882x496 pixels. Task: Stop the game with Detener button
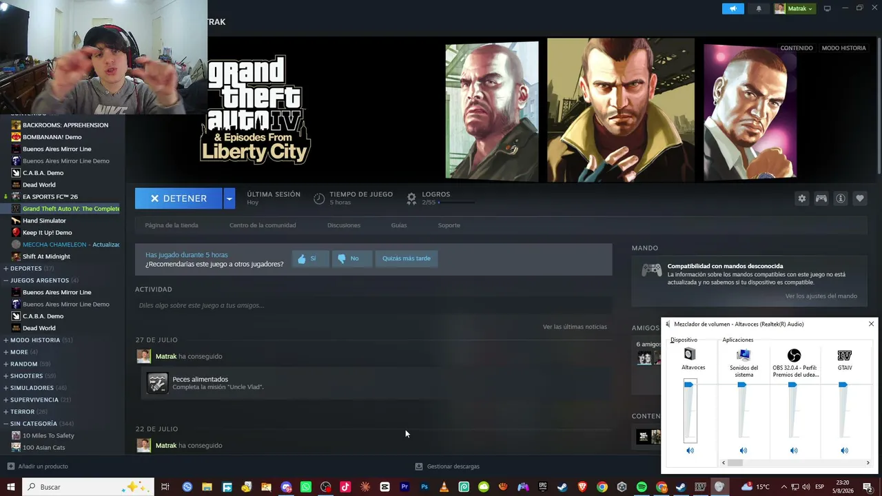178,198
